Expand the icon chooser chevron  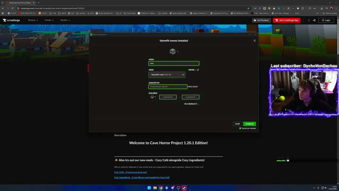click(x=177, y=52)
